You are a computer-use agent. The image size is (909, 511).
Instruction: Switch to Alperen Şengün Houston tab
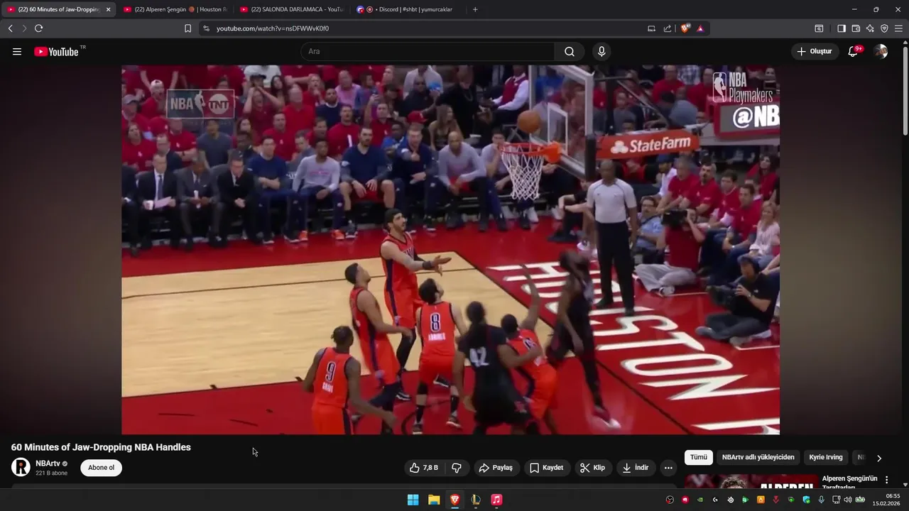(x=175, y=9)
